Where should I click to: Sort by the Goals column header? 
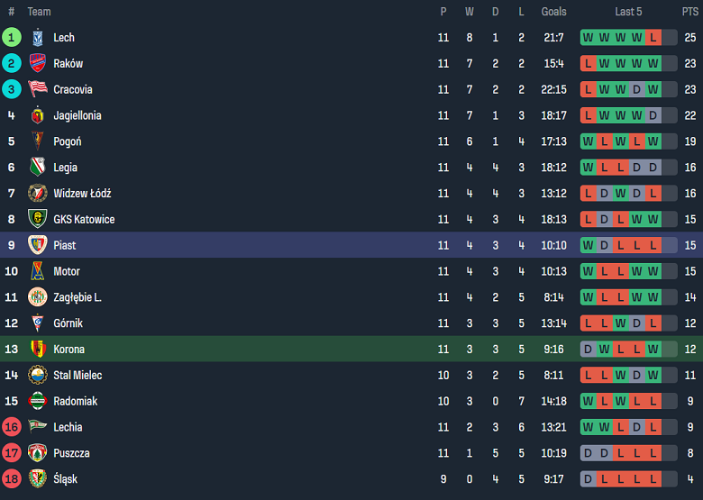coord(553,12)
